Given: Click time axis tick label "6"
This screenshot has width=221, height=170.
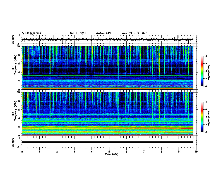Looking at the screenshot, I should click(x=127, y=152).
